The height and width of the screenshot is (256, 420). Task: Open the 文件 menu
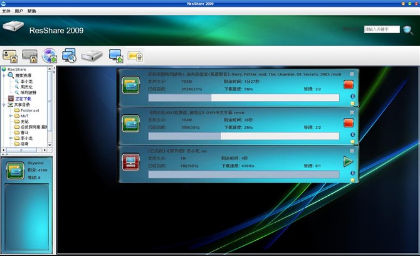pos(6,11)
